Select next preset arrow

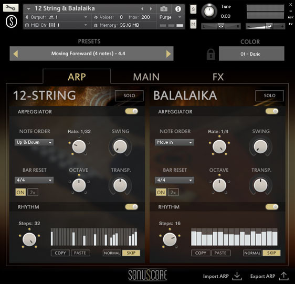click(168, 54)
